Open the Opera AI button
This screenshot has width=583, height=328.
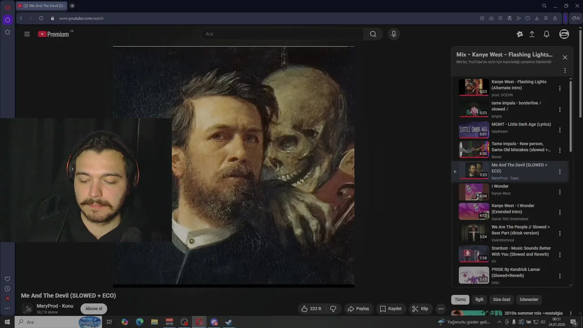tap(576, 18)
